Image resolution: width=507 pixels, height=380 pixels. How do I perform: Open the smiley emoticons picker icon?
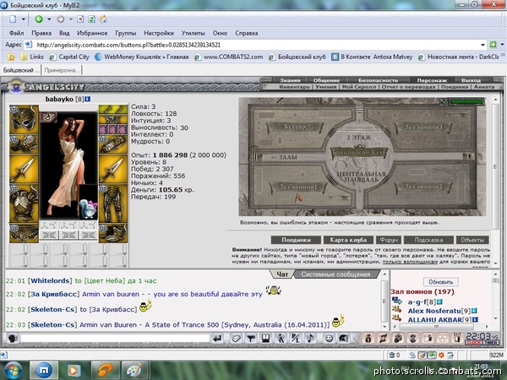tap(329, 339)
